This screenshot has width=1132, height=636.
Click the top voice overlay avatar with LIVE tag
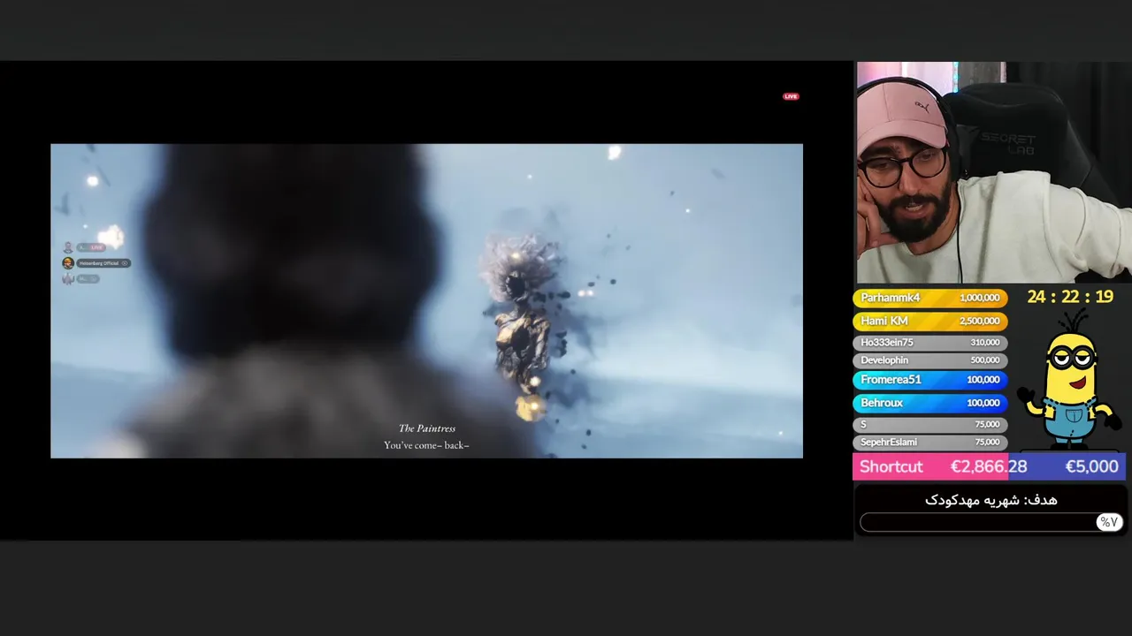68,247
